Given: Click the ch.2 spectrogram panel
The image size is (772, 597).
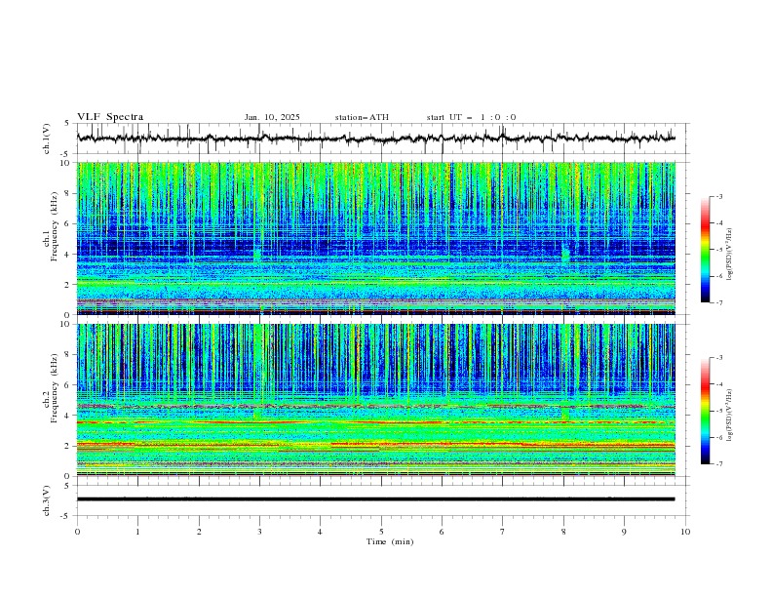Looking at the screenshot, I should (x=375, y=400).
